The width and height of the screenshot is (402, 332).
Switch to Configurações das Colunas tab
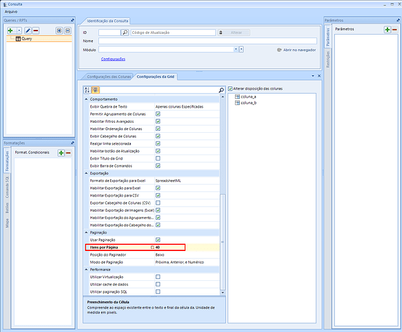(108, 76)
